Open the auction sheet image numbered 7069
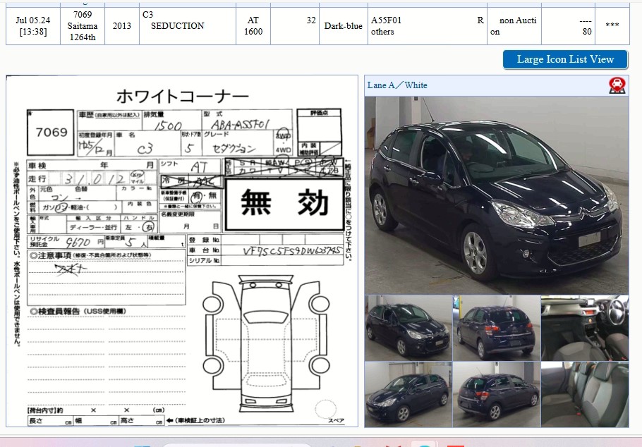The width and height of the screenshot is (642, 447). coord(182,251)
